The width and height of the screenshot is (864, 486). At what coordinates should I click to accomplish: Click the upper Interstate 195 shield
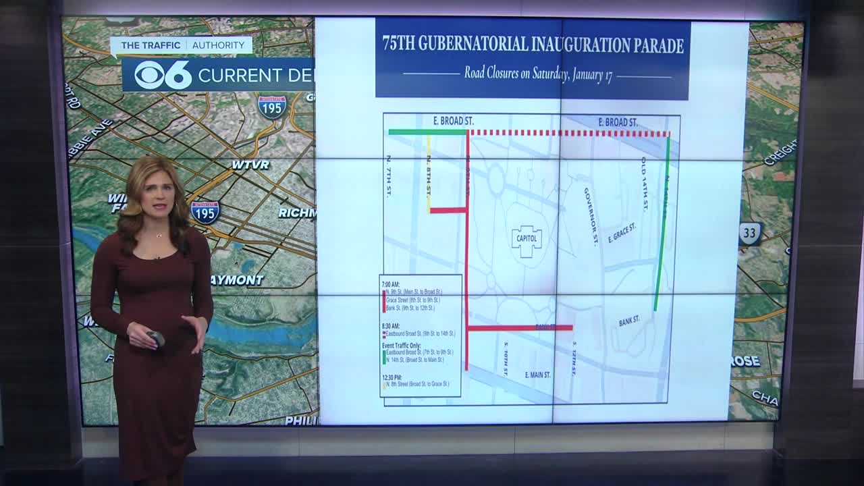(x=271, y=107)
